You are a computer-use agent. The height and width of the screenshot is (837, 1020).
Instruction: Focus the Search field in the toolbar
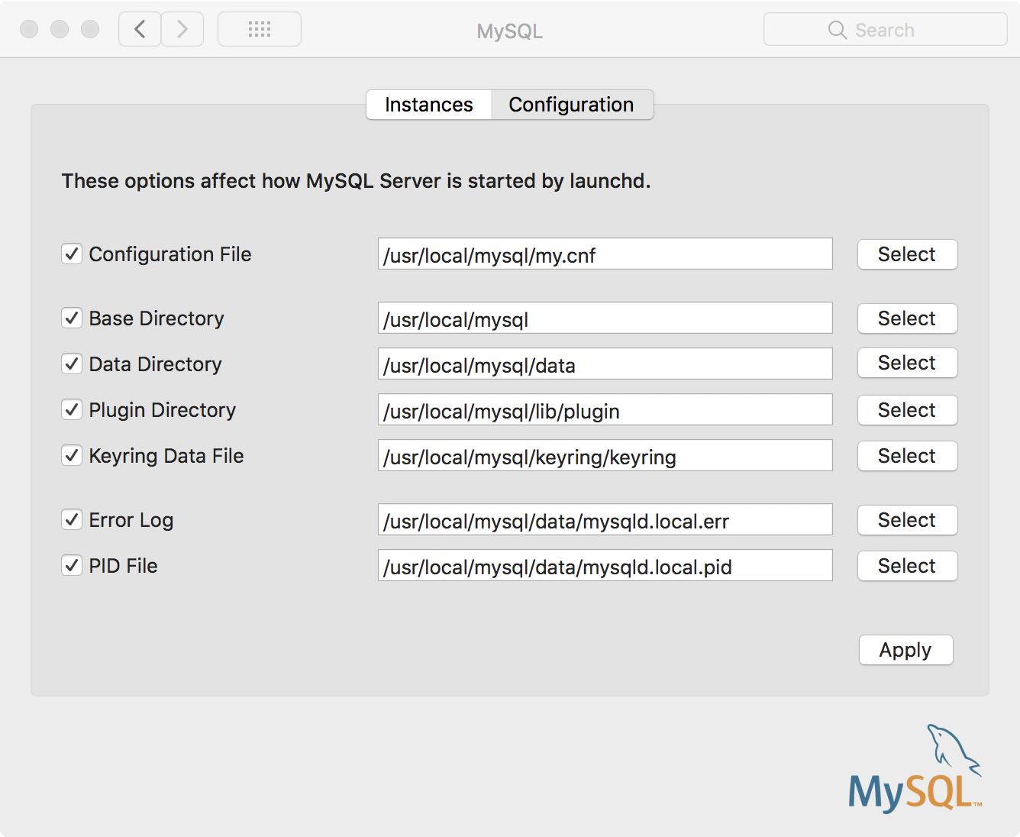point(886,30)
